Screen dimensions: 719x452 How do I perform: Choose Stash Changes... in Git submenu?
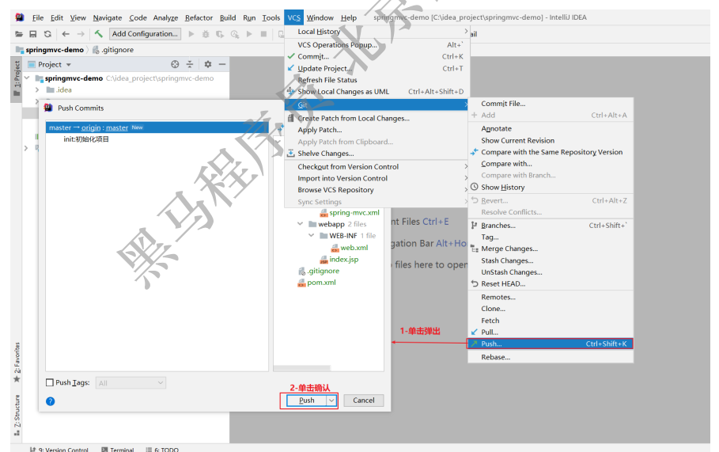pos(551,260)
